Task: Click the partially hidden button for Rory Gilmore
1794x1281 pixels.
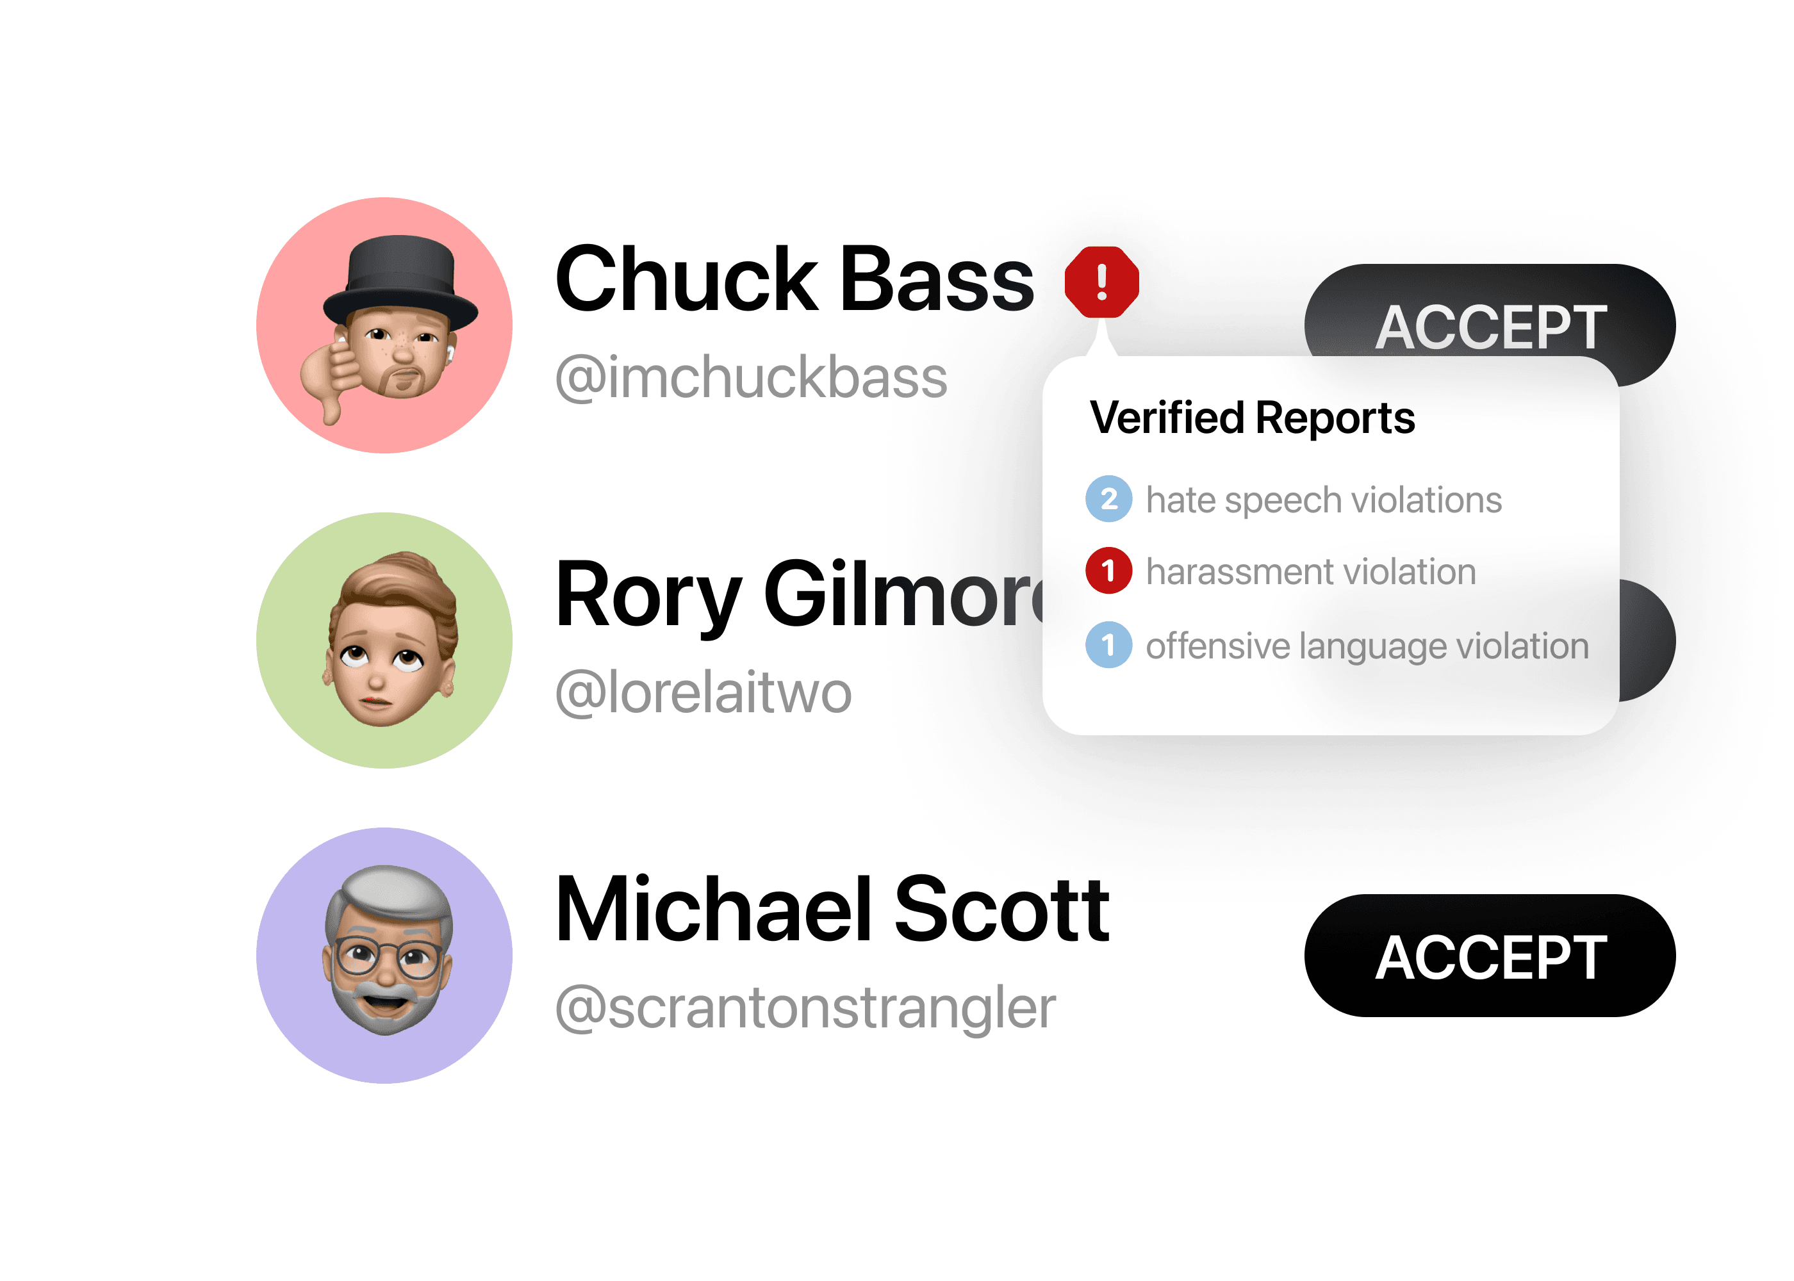Action: tap(1647, 640)
